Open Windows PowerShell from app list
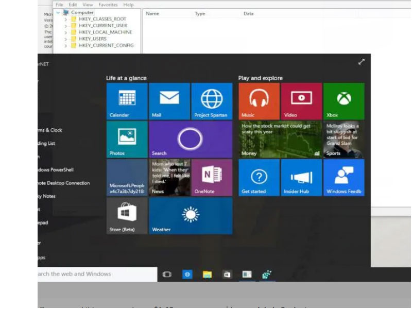The image size is (412, 309). (56, 170)
